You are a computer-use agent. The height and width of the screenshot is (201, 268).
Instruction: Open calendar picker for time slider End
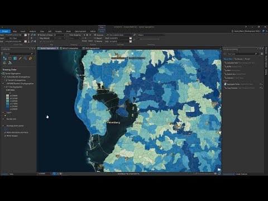tap(26, 41)
